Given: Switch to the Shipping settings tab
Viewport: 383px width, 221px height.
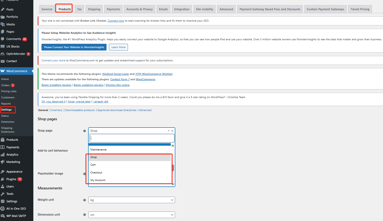Looking at the screenshot, I should pos(94,9).
